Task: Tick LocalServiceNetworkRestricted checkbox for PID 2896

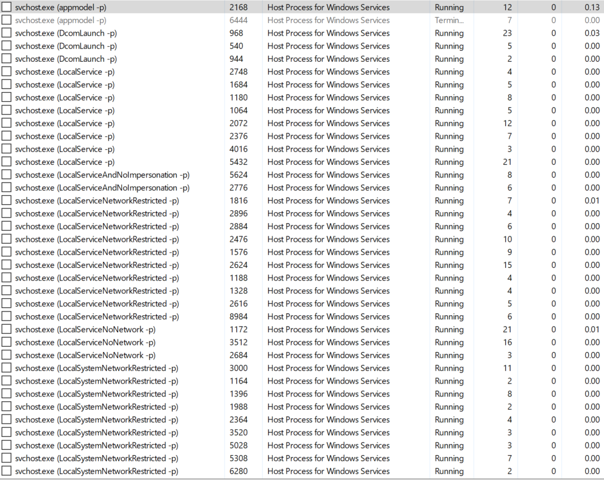Action: click(6, 213)
